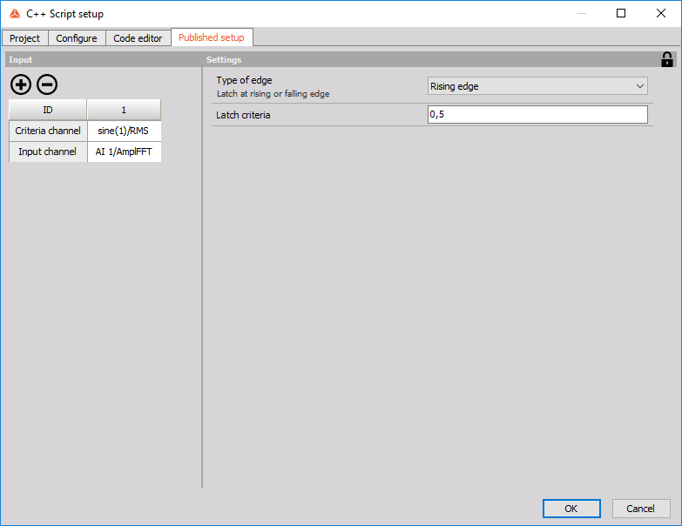Screen dimensions: 682x526
Task: Dismiss dialog with Cancel button
Action: tap(641, 509)
